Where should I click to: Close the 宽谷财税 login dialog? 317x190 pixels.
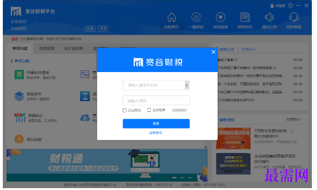coord(214,52)
